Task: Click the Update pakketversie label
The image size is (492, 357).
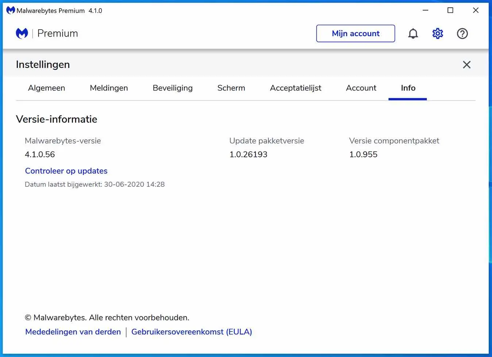Action: click(x=267, y=141)
